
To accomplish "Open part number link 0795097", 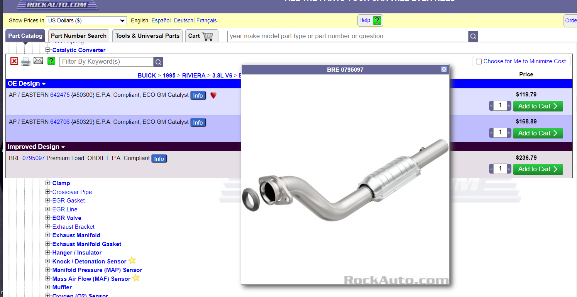I will pos(34,158).
